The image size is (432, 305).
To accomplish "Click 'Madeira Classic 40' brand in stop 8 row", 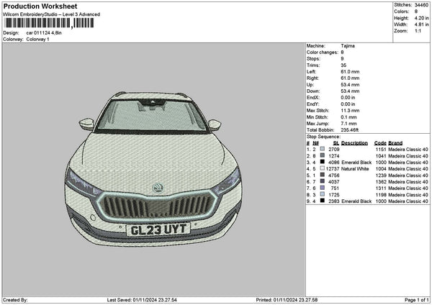I will click(x=408, y=195).
